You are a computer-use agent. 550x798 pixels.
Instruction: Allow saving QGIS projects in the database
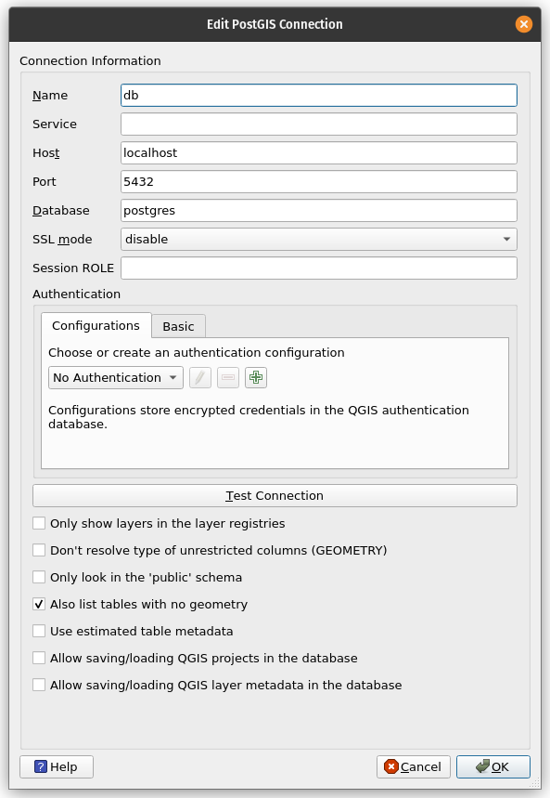click(39, 658)
